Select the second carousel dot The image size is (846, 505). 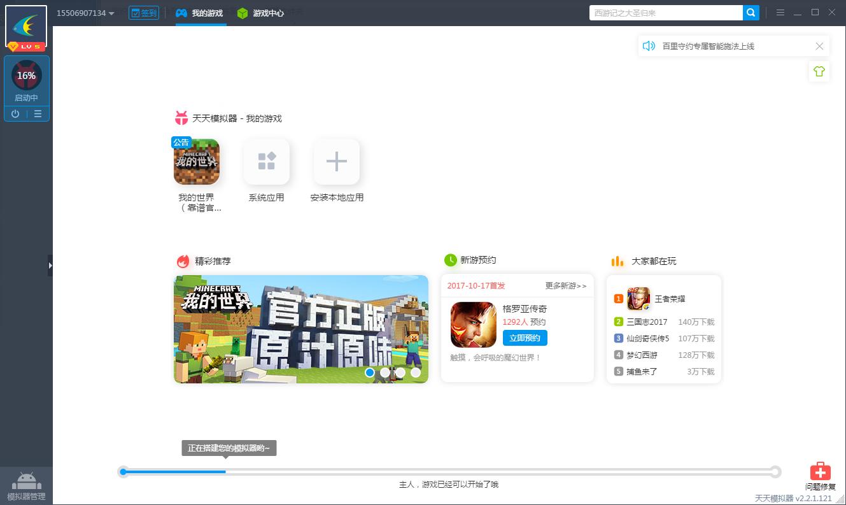point(385,373)
